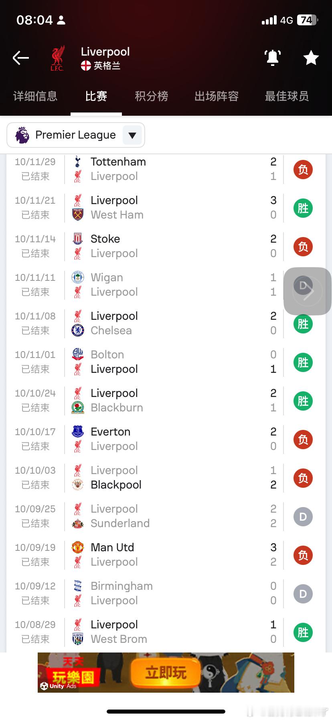Expand the floating right chevron overlay
This screenshot has width=332, height=720.
click(308, 291)
